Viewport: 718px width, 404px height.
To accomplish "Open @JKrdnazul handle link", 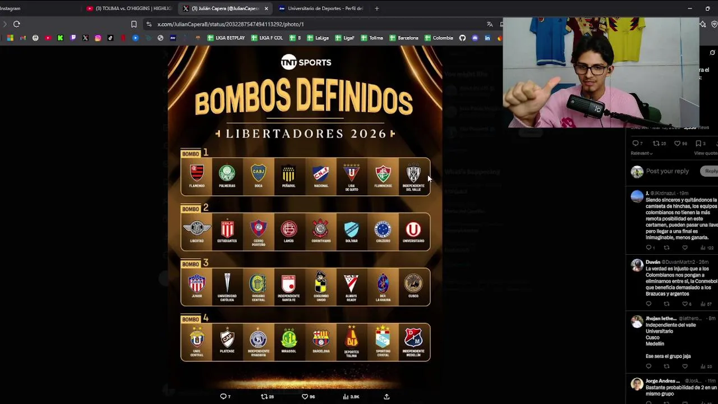I will click(663, 194).
